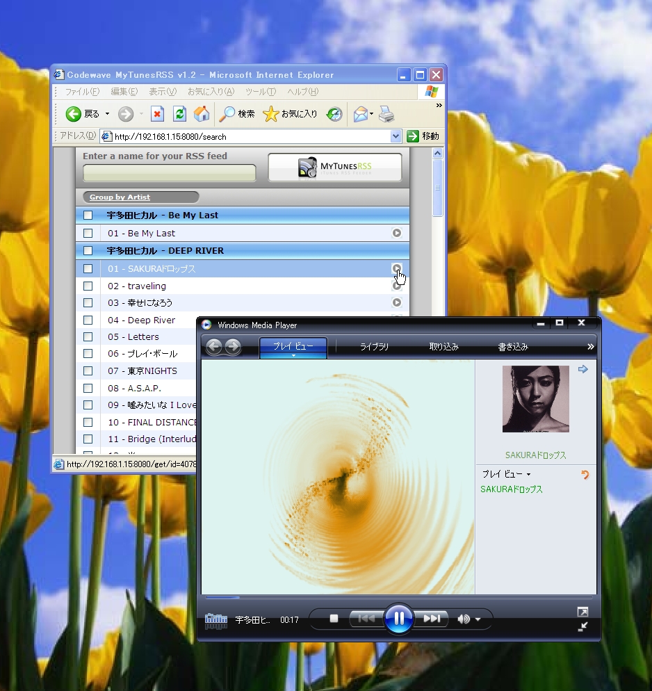Check the 02 - traveling checkbox
Image resolution: width=652 pixels, height=691 pixels.
click(x=88, y=286)
